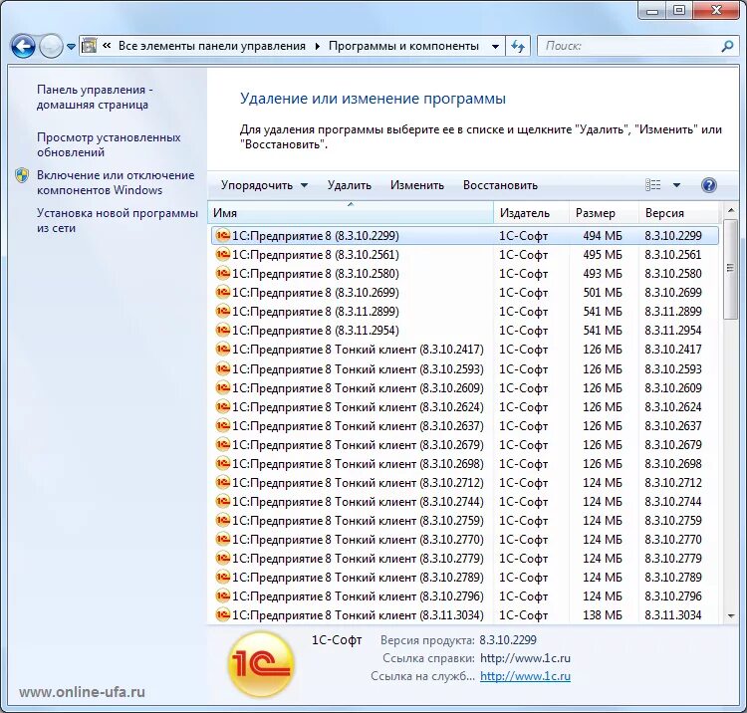This screenshot has height=713, width=747.
Task: Click 1C icon of row 8.3.10.2561
Action: [222, 254]
